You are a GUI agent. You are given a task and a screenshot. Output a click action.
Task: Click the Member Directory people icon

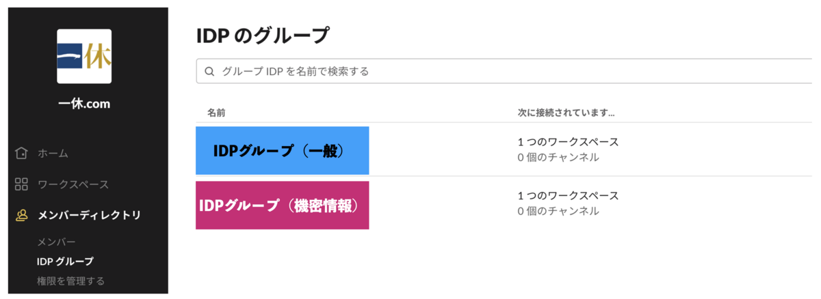coord(21,215)
